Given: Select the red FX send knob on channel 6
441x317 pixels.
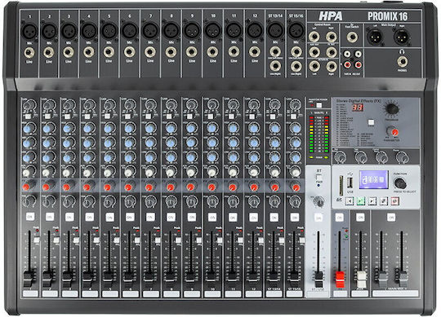Looking at the screenshot, I should point(129,187).
